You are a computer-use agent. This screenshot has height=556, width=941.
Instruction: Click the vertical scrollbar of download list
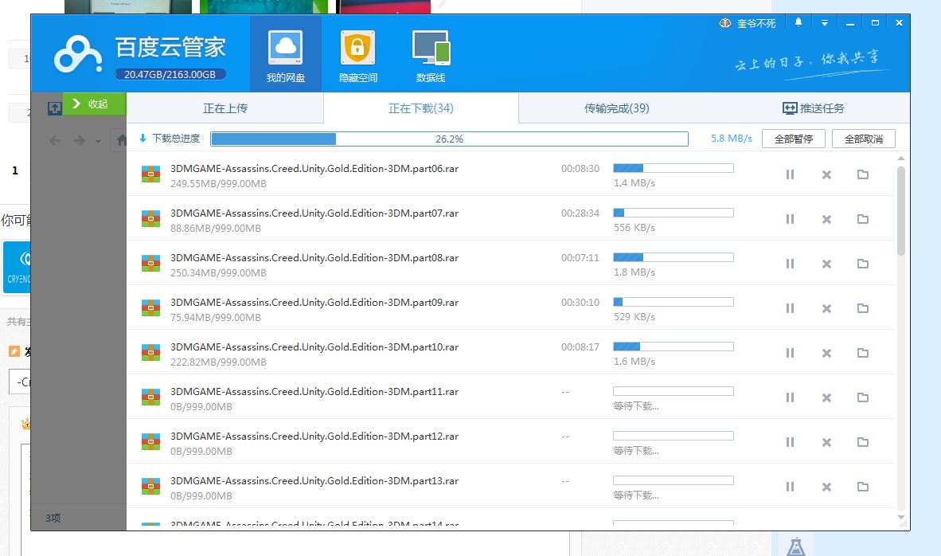(900, 211)
